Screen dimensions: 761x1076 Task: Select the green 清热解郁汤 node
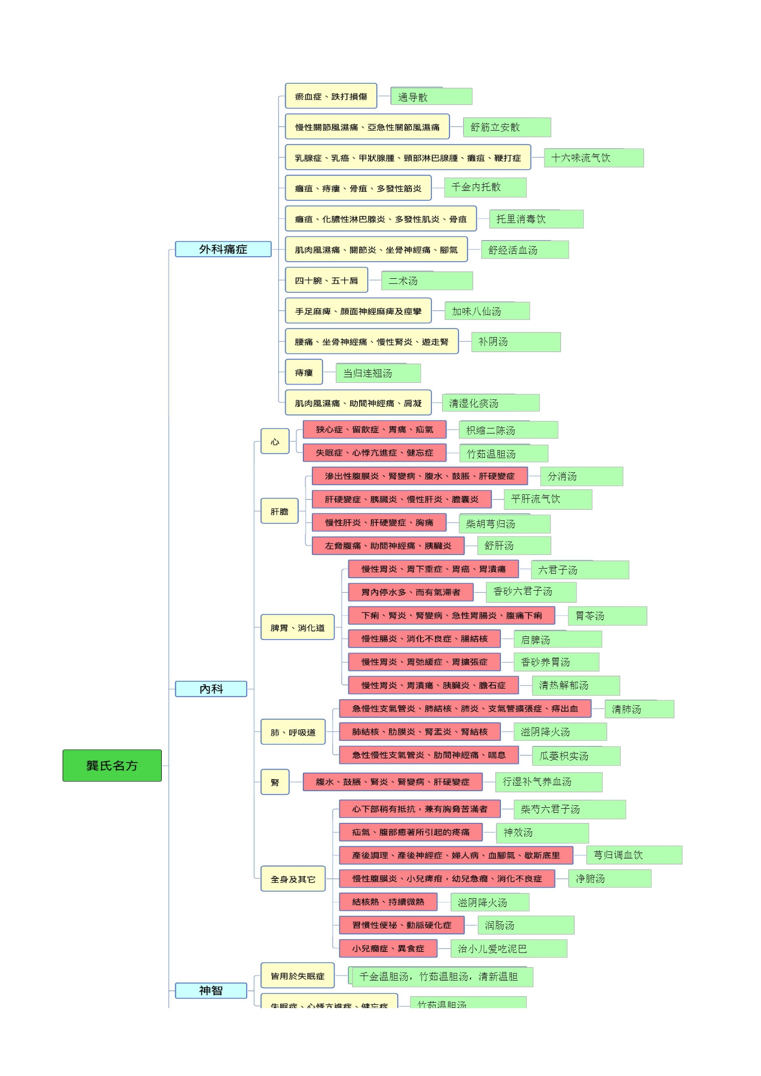coord(576,685)
